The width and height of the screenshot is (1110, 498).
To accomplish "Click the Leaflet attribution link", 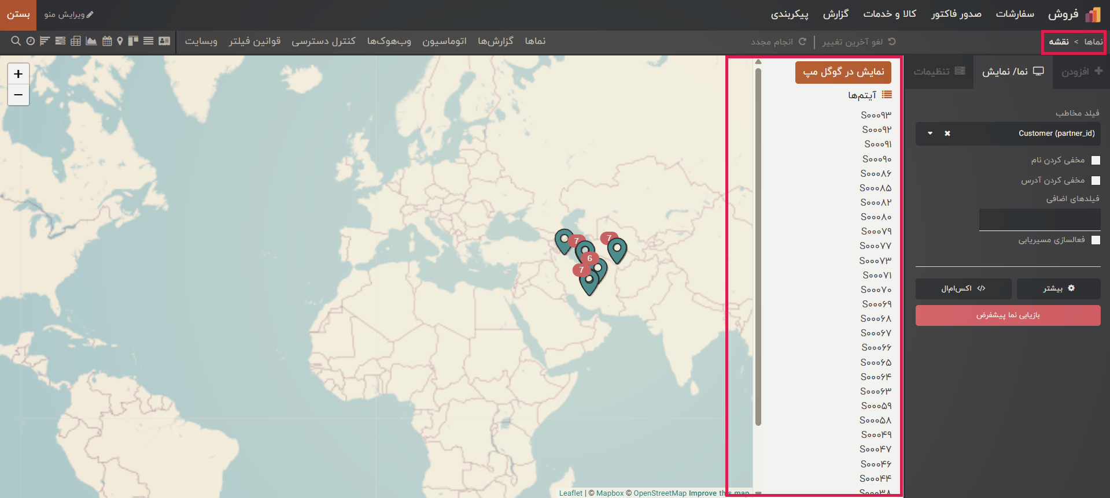I will tap(570, 493).
